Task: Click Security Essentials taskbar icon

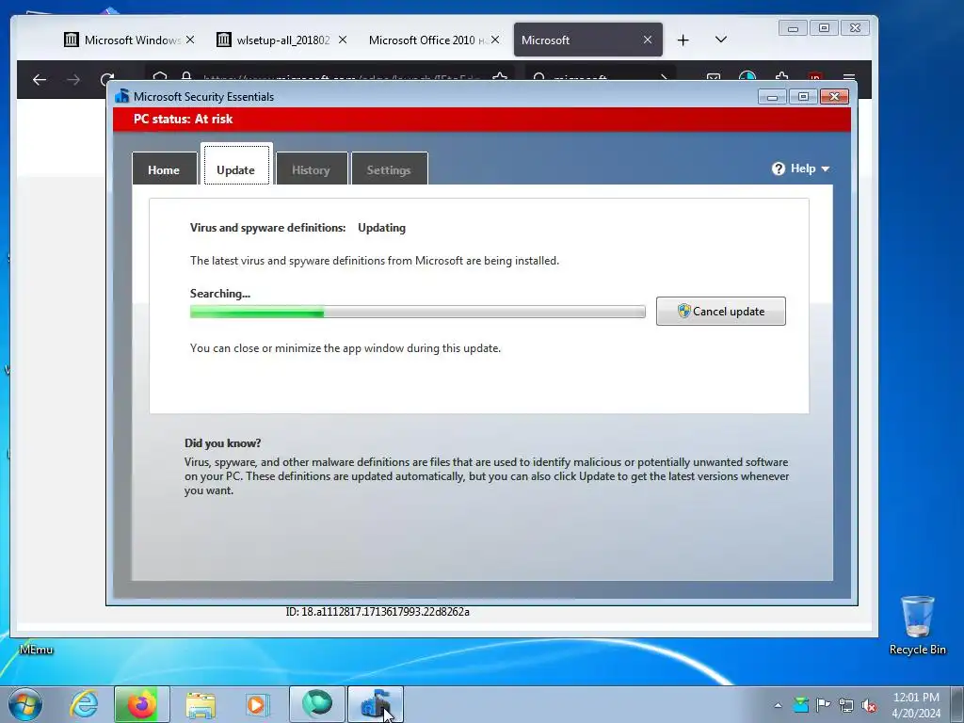Action: point(376,704)
